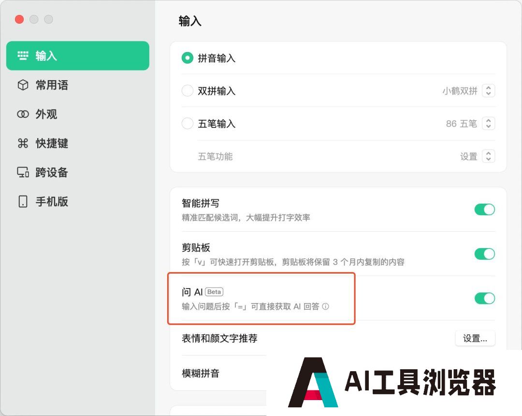Open 五笔功能 设置 dropdown
Image resolution: width=522 pixels, height=416 pixels.
tap(488, 156)
